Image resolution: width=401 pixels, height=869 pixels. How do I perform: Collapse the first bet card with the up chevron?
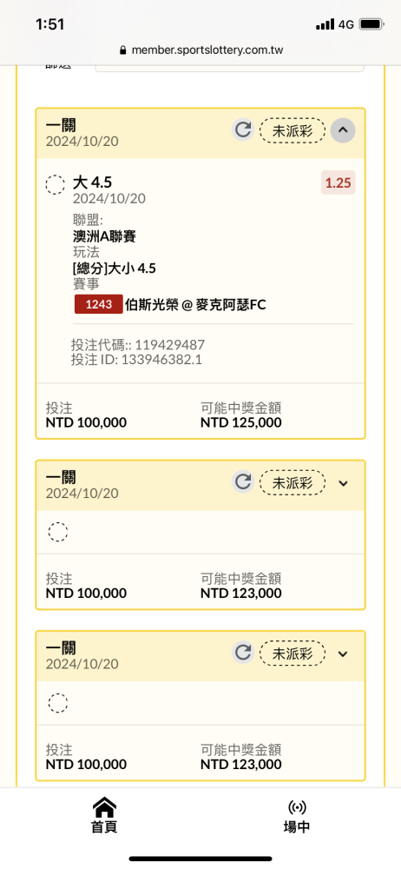[343, 130]
